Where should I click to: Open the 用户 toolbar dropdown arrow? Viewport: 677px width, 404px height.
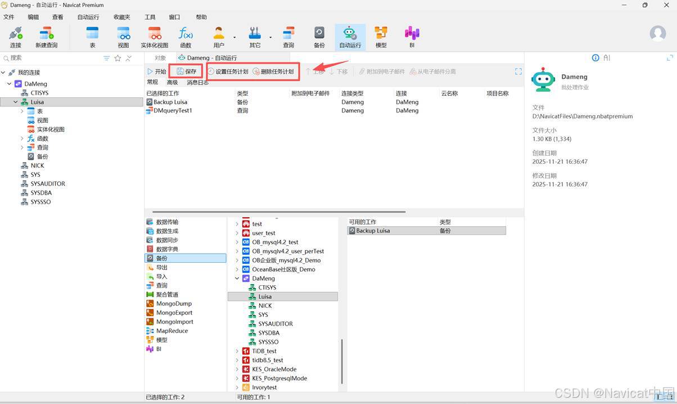click(234, 38)
